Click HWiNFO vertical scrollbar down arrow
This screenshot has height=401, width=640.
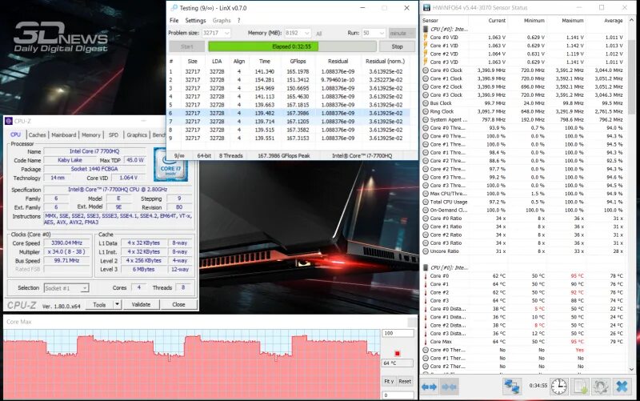click(x=632, y=370)
